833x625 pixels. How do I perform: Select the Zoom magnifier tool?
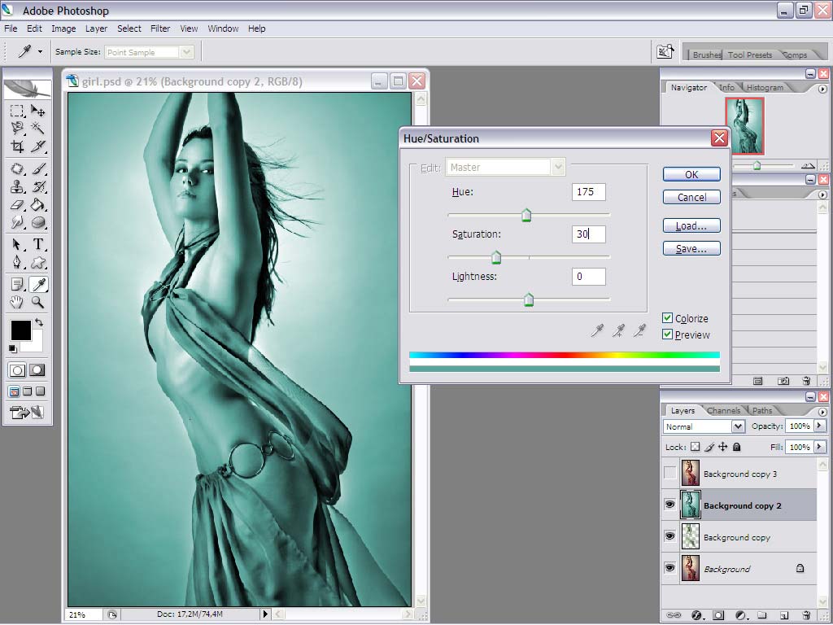(x=37, y=303)
